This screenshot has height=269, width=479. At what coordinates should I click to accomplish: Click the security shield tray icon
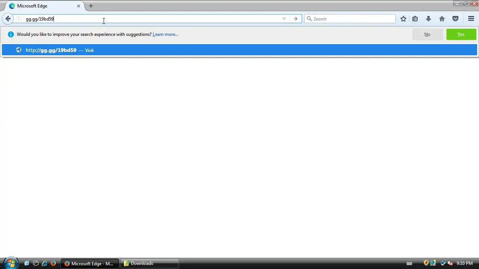(426, 263)
